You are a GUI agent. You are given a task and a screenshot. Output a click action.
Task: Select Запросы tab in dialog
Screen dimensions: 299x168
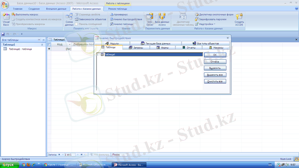pos(136,48)
